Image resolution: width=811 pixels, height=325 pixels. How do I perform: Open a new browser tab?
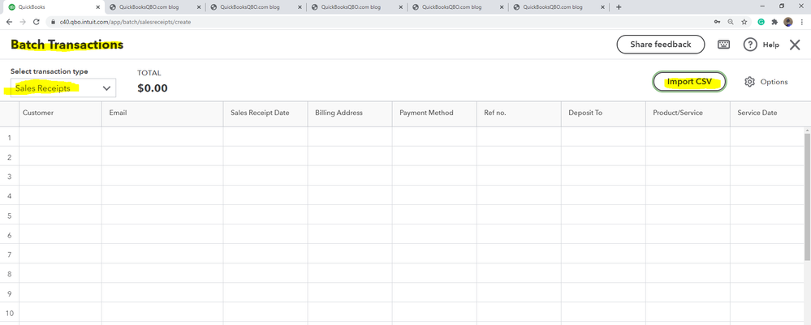tap(619, 7)
